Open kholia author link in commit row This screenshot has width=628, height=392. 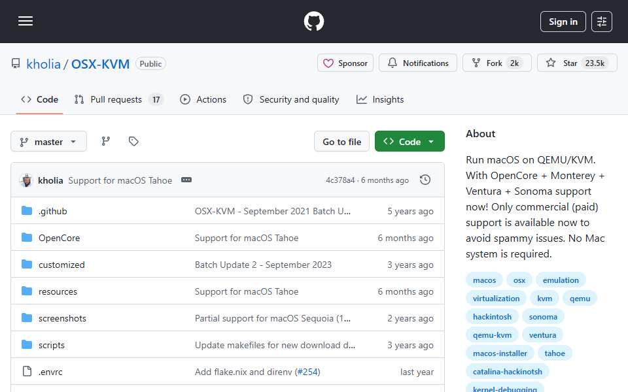tap(50, 180)
